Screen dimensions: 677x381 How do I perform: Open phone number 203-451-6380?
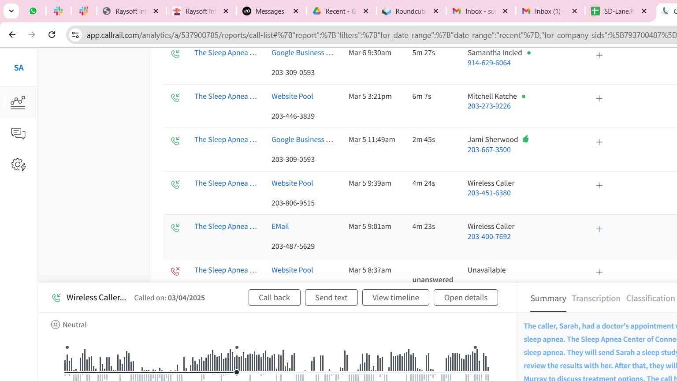coord(489,193)
